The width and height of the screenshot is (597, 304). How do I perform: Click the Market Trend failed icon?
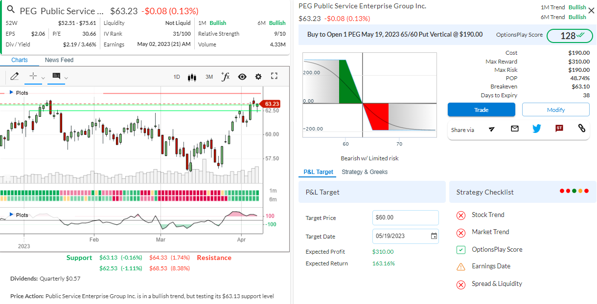[x=460, y=233]
